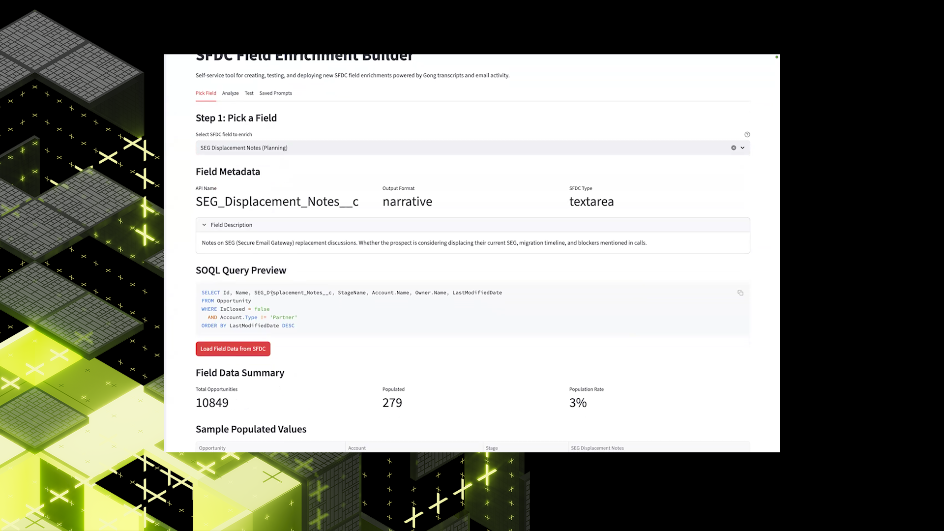Image resolution: width=944 pixels, height=531 pixels.
Task: Click the Step 1: Pick a Field heading
Action: (x=236, y=118)
